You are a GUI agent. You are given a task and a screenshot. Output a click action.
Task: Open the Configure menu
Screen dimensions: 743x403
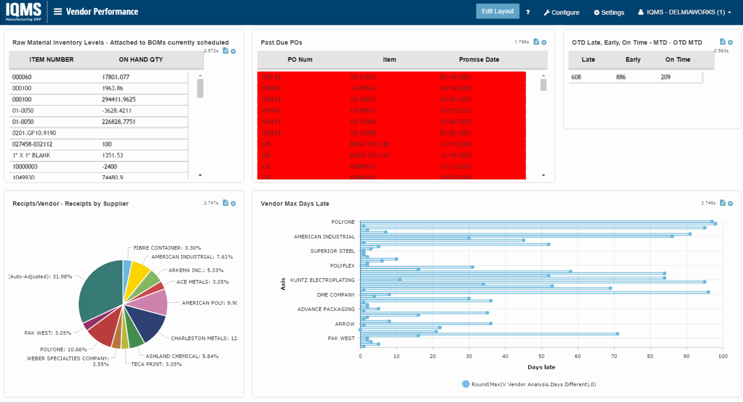(x=562, y=12)
